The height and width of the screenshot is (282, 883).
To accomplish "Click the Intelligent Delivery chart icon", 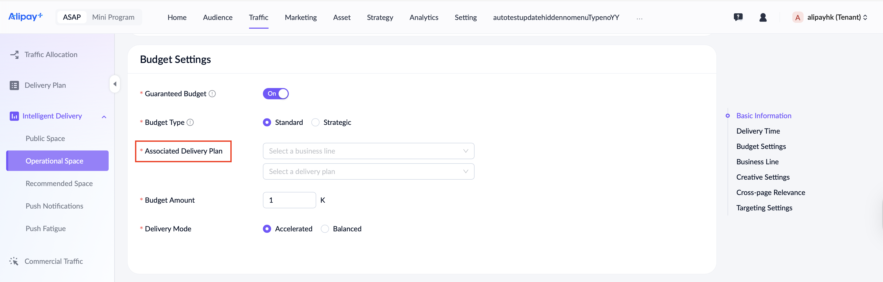I will (14, 116).
